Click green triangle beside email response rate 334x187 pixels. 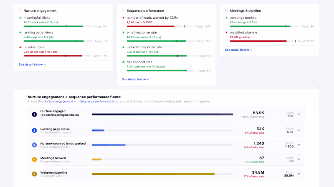tap(123, 32)
